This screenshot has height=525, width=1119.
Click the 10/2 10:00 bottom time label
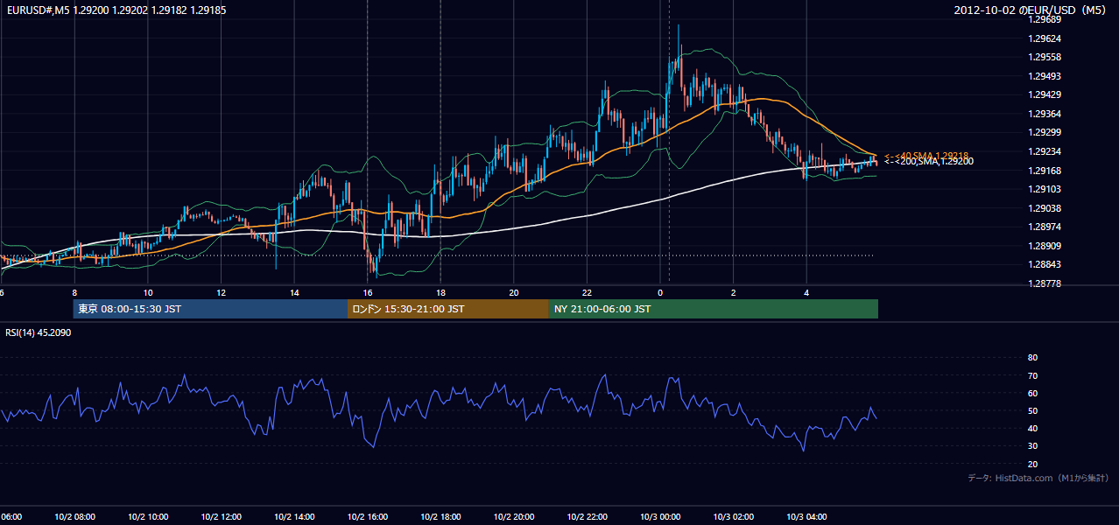pyautogui.click(x=148, y=517)
